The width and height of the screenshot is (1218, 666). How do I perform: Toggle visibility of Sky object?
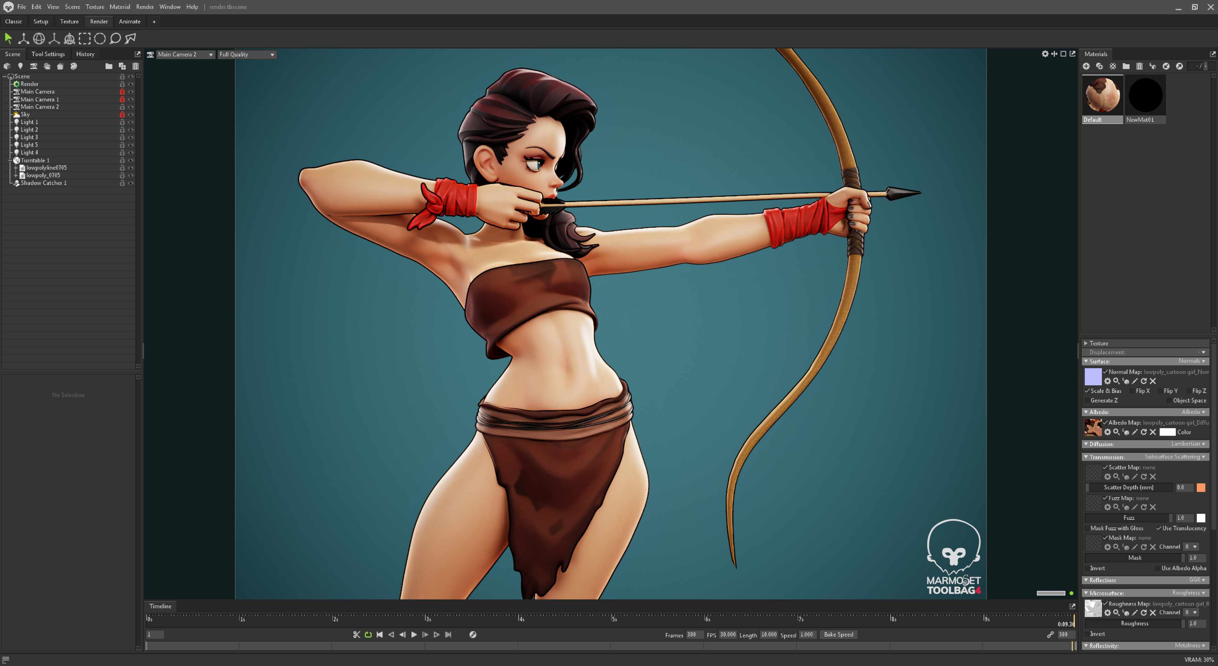131,114
